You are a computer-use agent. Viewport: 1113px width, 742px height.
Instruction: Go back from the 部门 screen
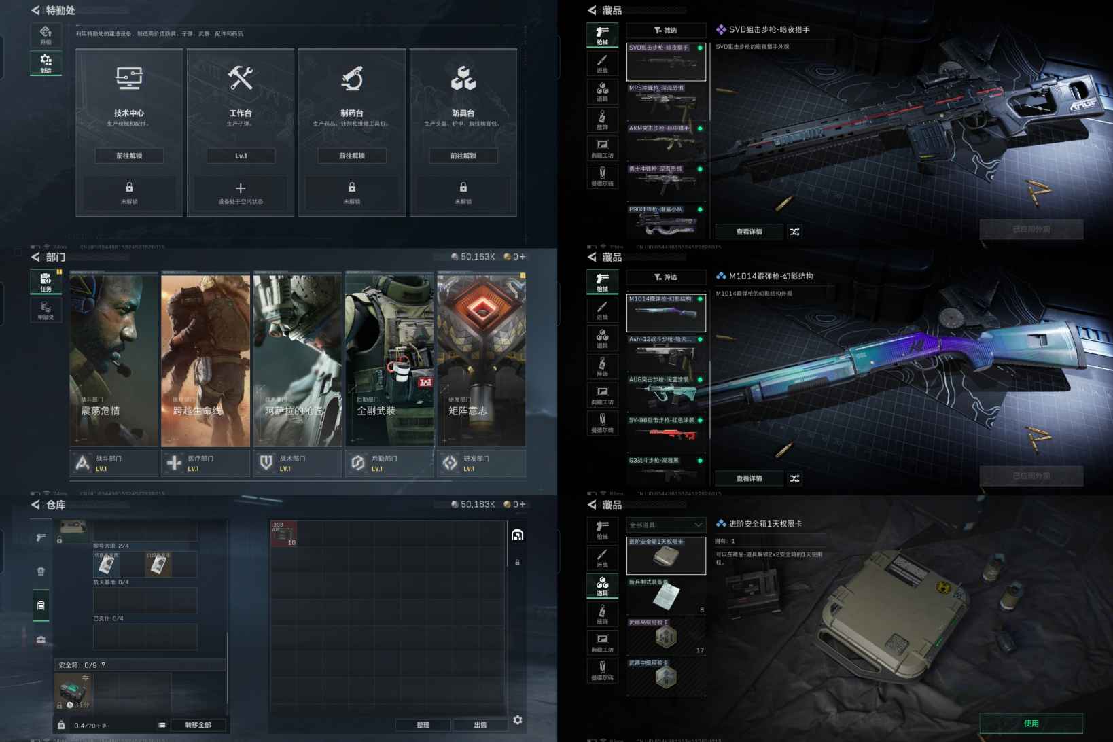click(x=35, y=257)
